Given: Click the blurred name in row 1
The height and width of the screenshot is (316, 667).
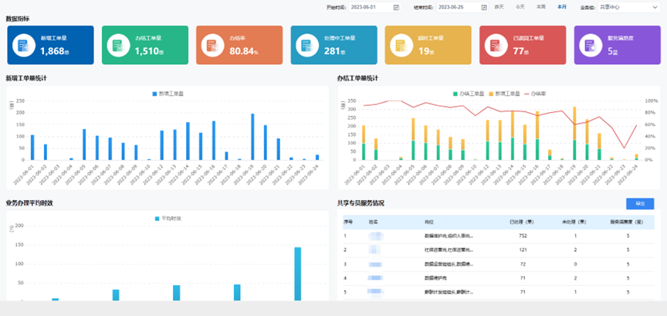Looking at the screenshot, I should coord(376,236).
